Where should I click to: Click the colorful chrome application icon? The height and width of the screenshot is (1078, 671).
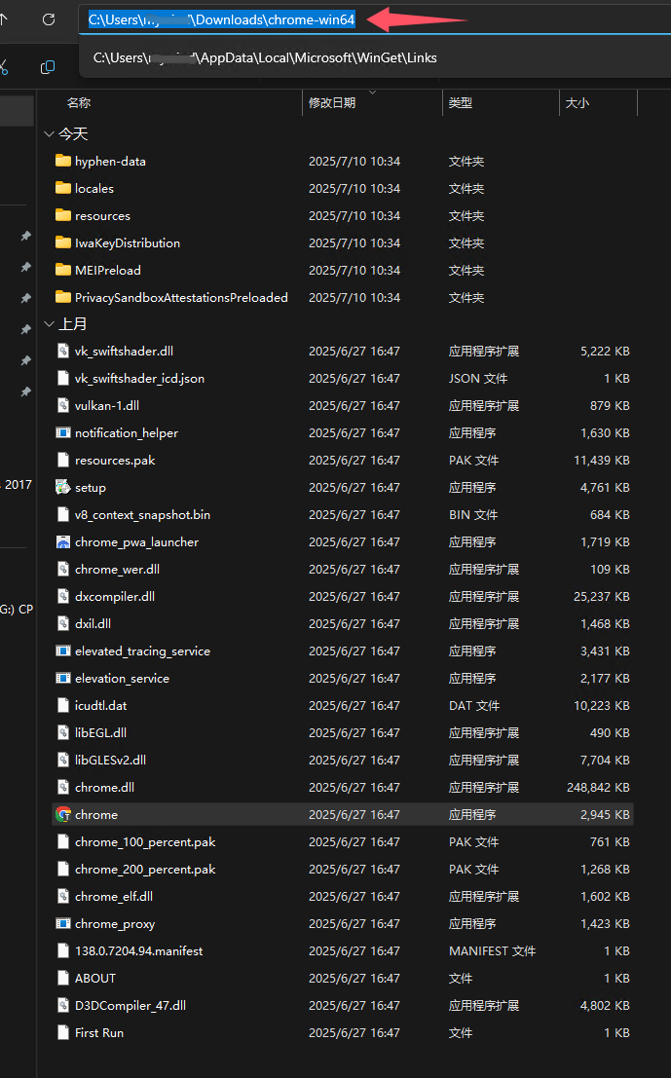coord(63,815)
